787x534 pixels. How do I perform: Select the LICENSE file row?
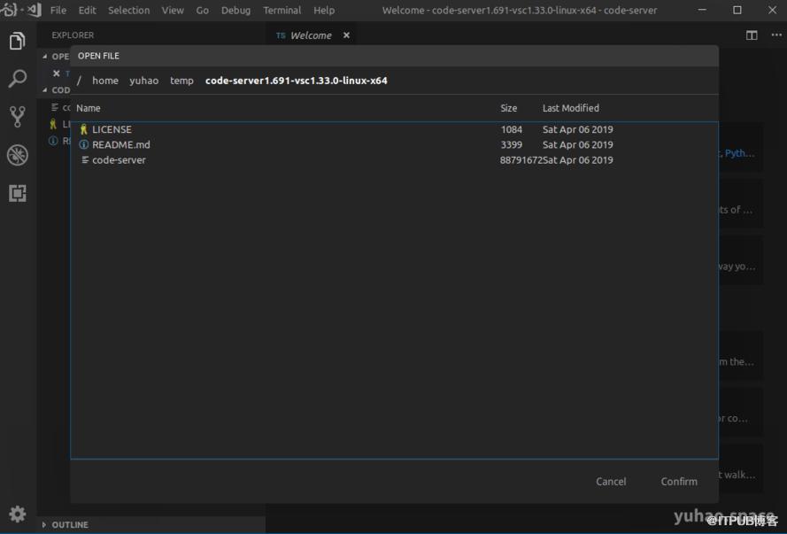click(x=395, y=129)
